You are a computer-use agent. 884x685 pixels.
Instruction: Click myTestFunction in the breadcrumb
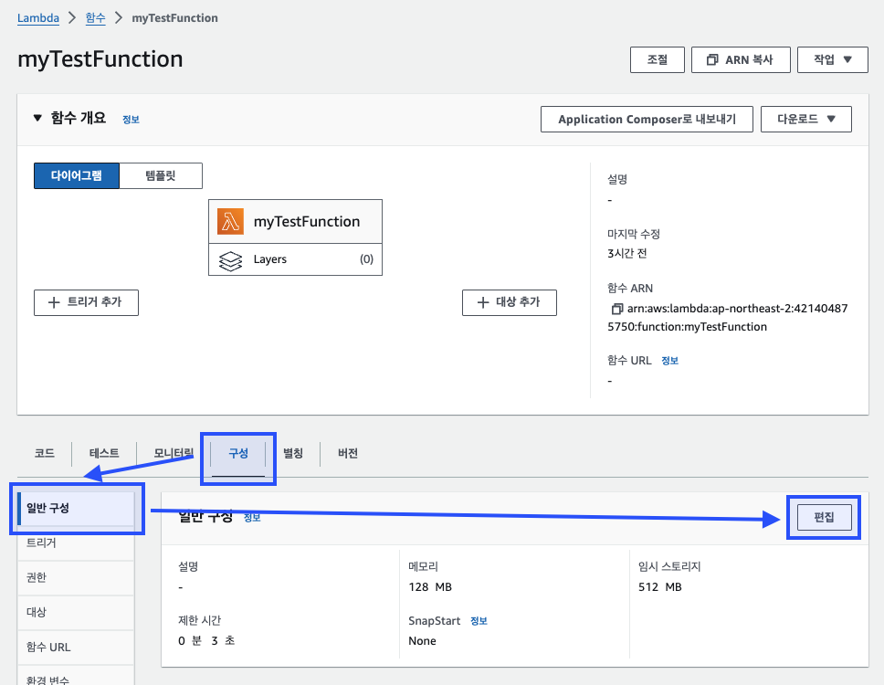(x=174, y=18)
